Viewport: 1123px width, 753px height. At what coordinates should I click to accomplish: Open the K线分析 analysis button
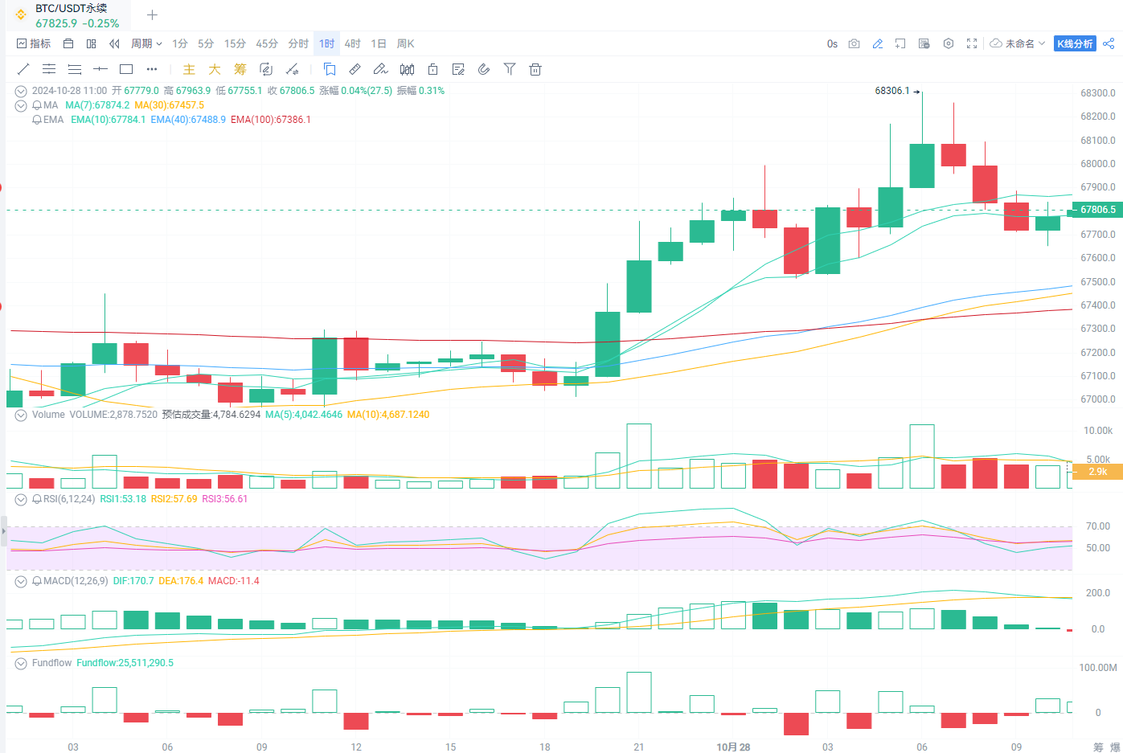(1075, 43)
